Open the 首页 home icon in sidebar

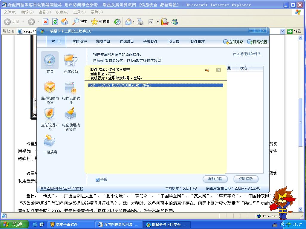(x=50, y=63)
